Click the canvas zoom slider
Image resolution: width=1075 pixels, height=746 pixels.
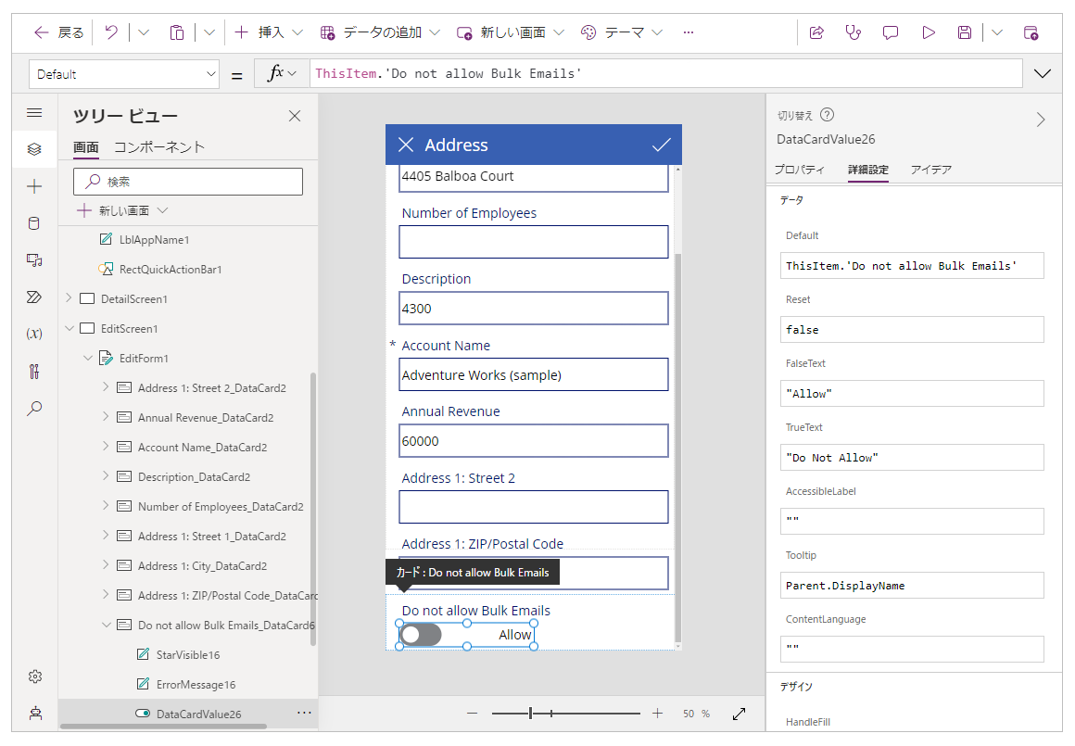[x=565, y=714]
